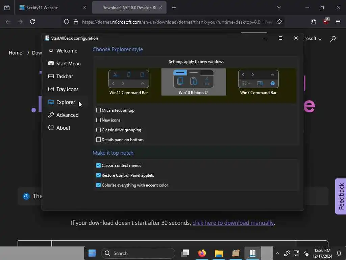Close the Rectify11 Website tab
This screenshot has width=346, height=260.
click(85, 7)
